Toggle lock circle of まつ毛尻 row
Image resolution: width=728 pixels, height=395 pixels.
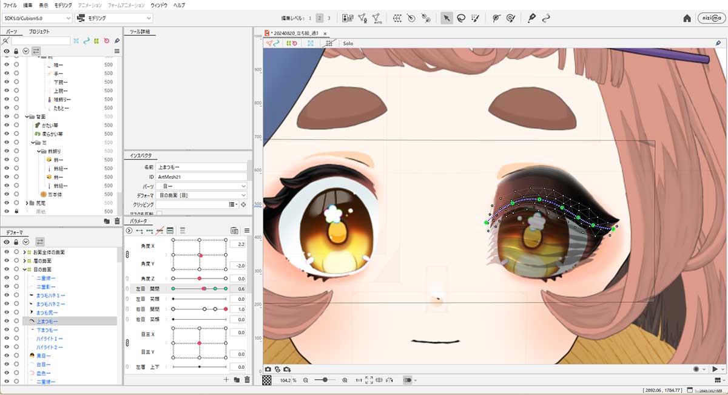coord(16,312)
